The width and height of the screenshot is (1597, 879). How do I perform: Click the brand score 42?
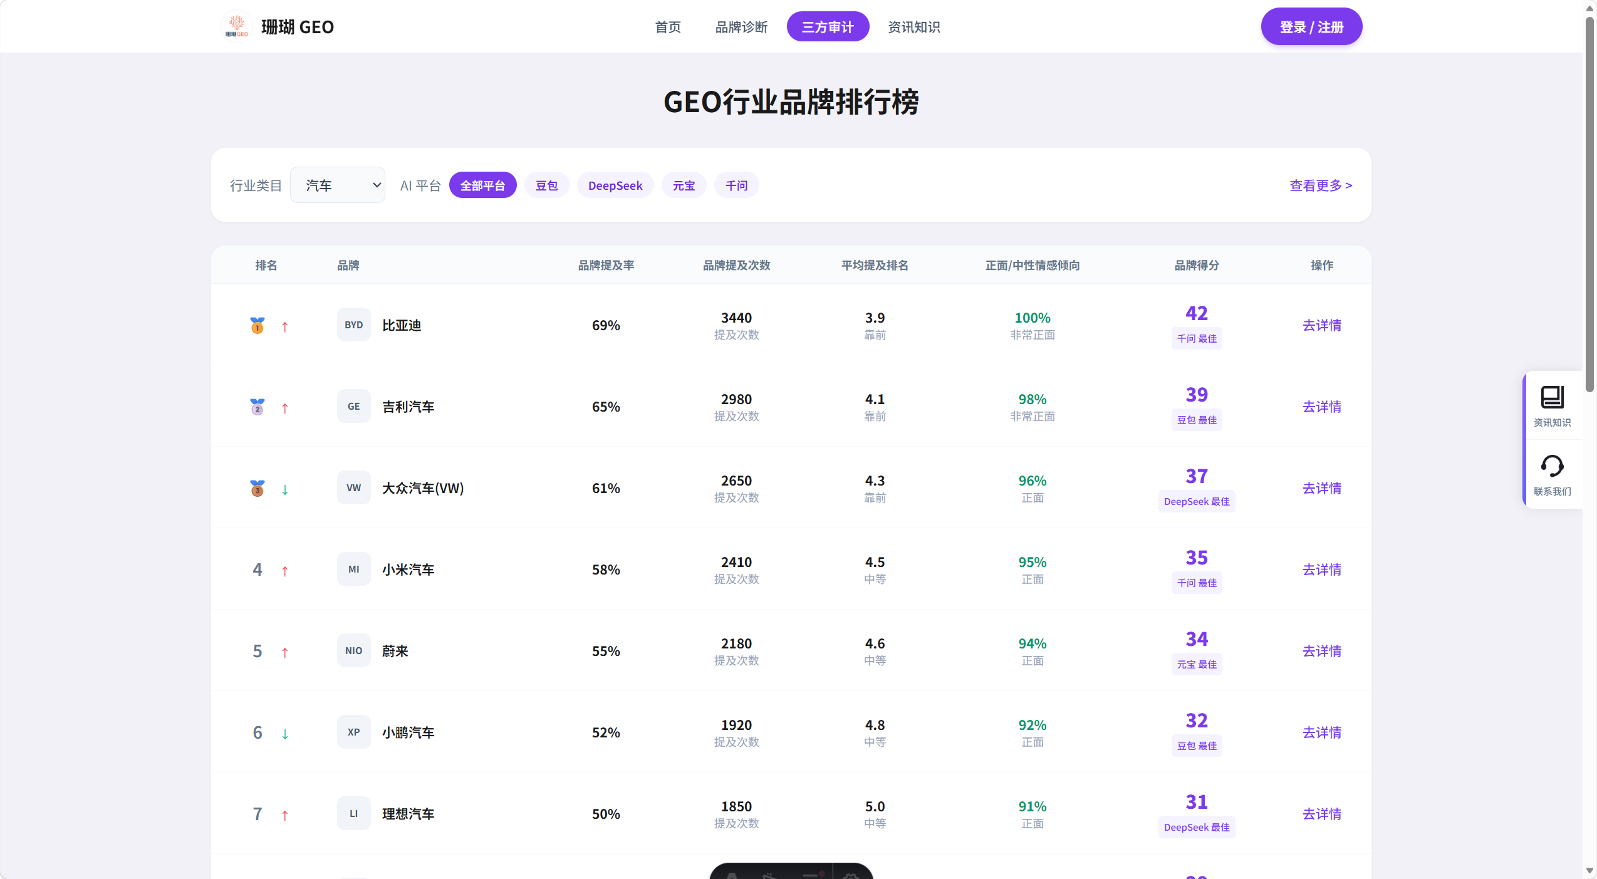1197,313
